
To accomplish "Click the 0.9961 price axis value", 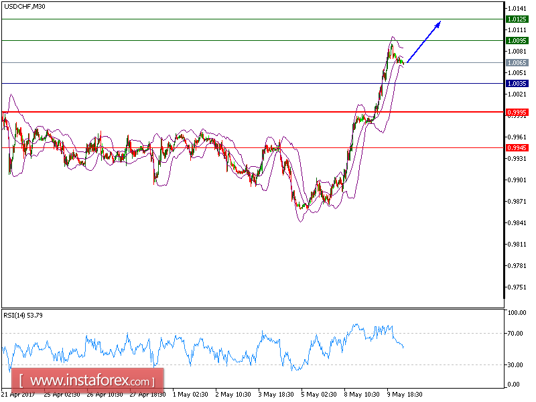I will pos(517,137).
